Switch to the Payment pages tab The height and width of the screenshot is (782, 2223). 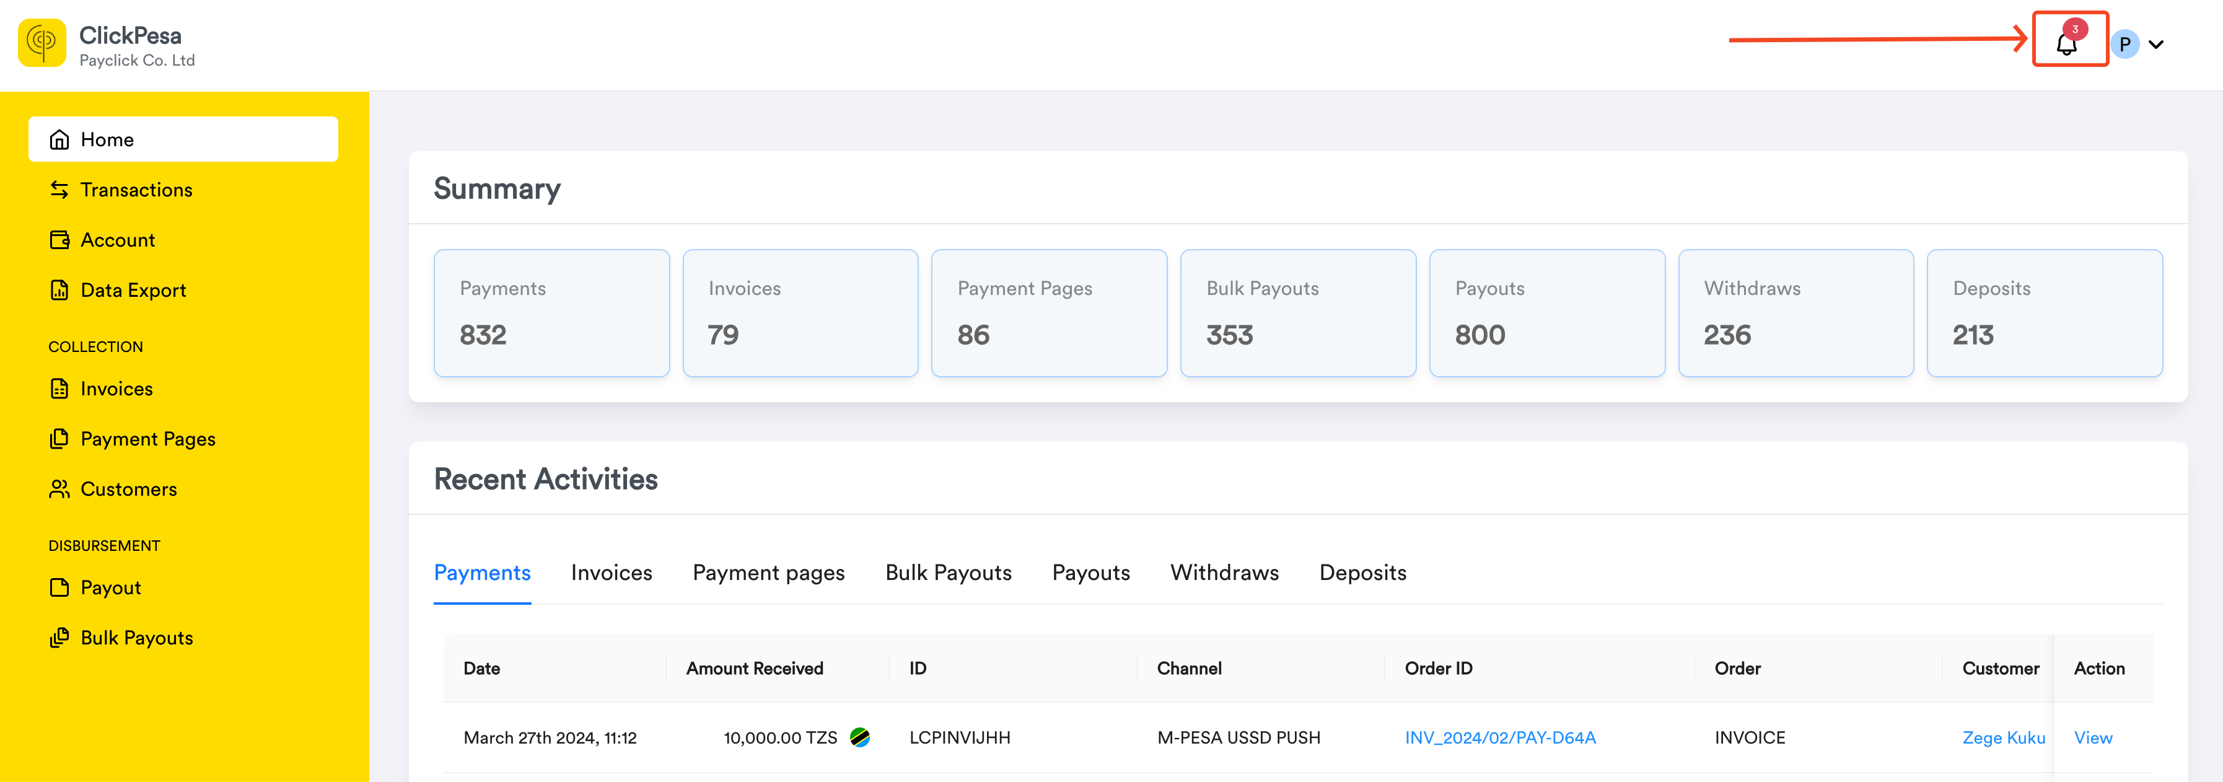[x=768, y=573]
